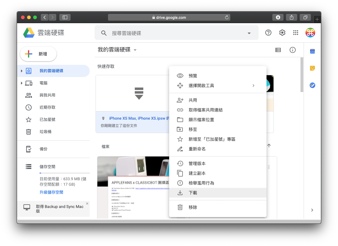Open iPhone XS Max, iPhone XS.ipsw file link
The width and height of the screenshot is (338, 246).
tap(139, 118)
